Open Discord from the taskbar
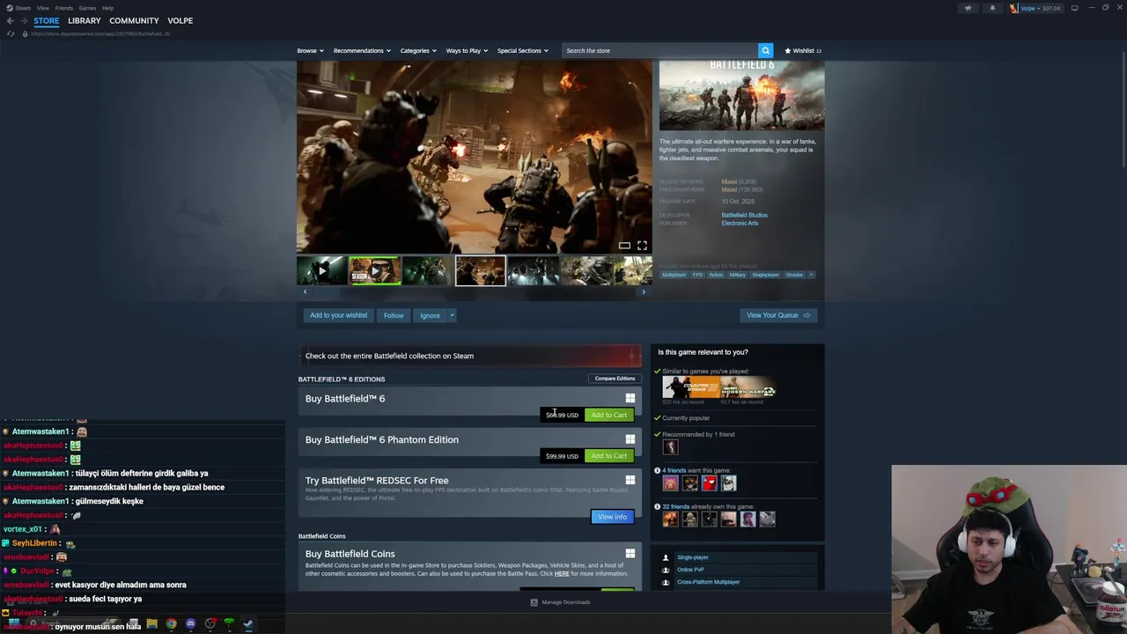Screen dimensions: 1127x634 pos(190,623)
